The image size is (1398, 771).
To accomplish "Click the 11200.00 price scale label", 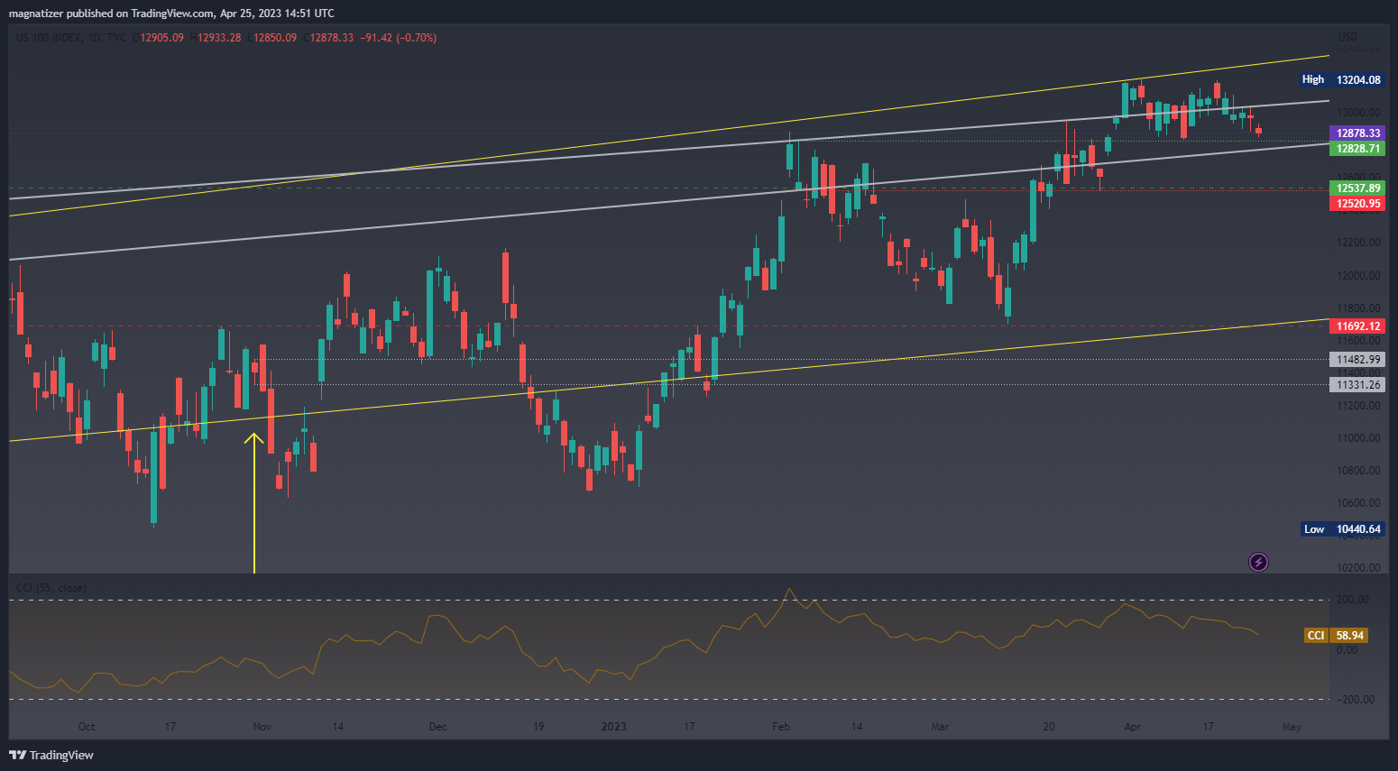I will [1358, 406].
